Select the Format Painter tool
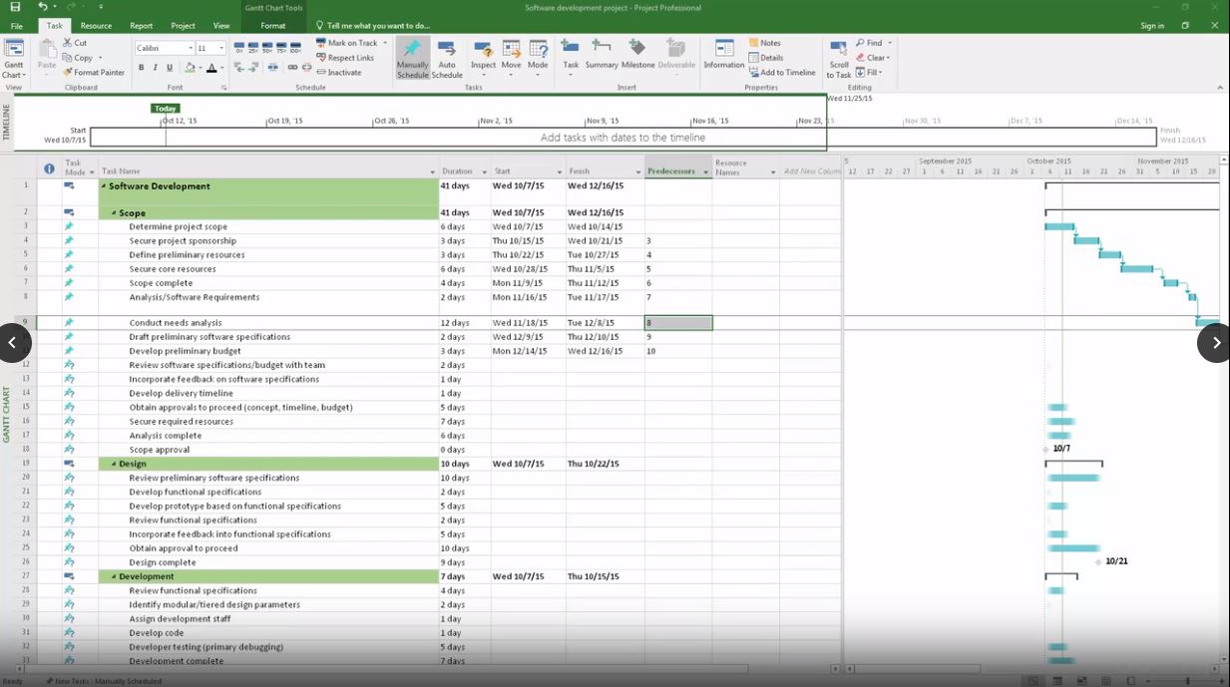 [x=94, y=72]
